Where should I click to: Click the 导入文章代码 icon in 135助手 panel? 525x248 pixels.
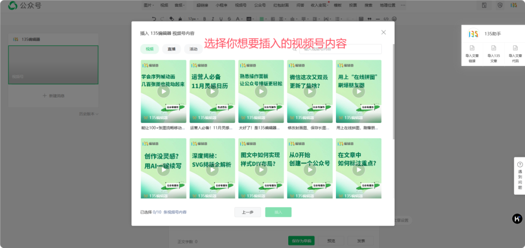tap(515, 48)
